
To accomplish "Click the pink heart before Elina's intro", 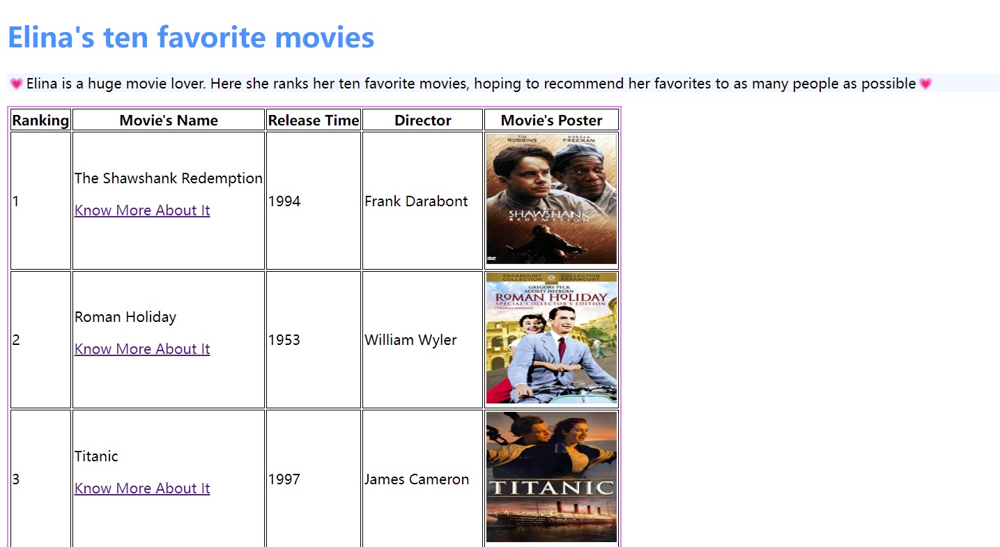I will pyautogui.click(x=16, y=84).
